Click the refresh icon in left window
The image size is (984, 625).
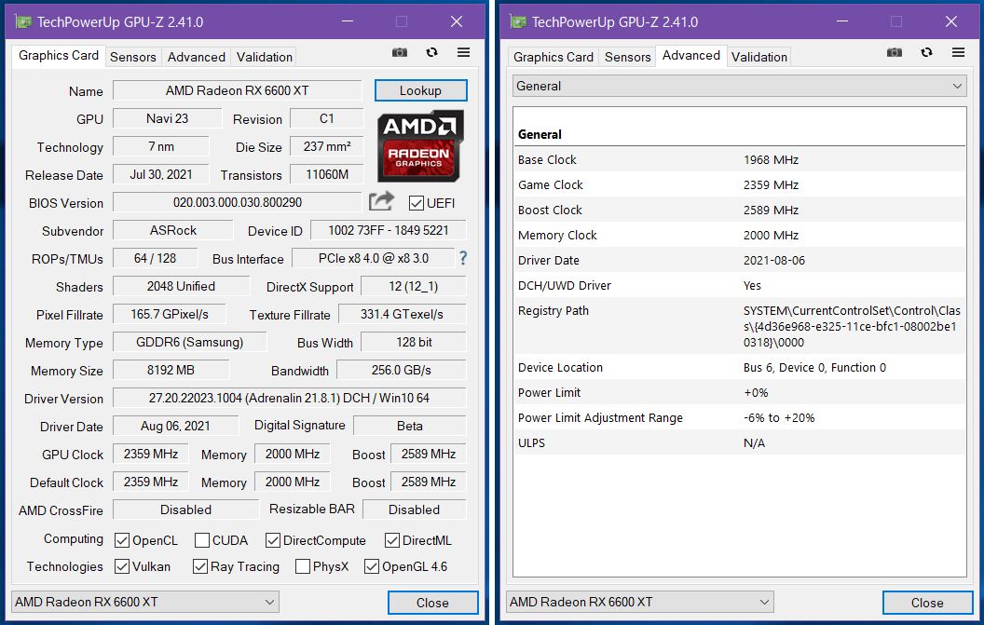coord(431,53)
